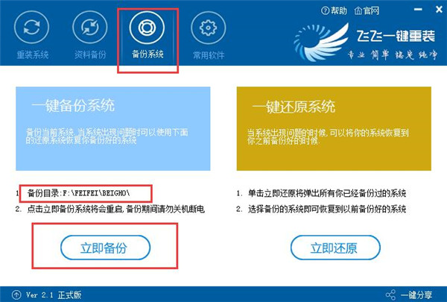
Task: Open the 重装系统 reinstall icon
Action: coord(31,28)
